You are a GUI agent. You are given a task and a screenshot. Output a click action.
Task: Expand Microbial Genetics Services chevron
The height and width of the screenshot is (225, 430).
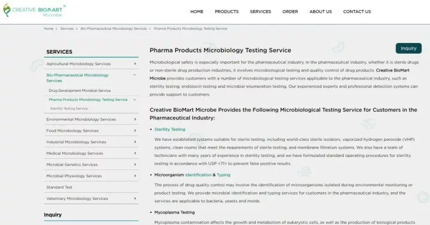tap(135, 165)
